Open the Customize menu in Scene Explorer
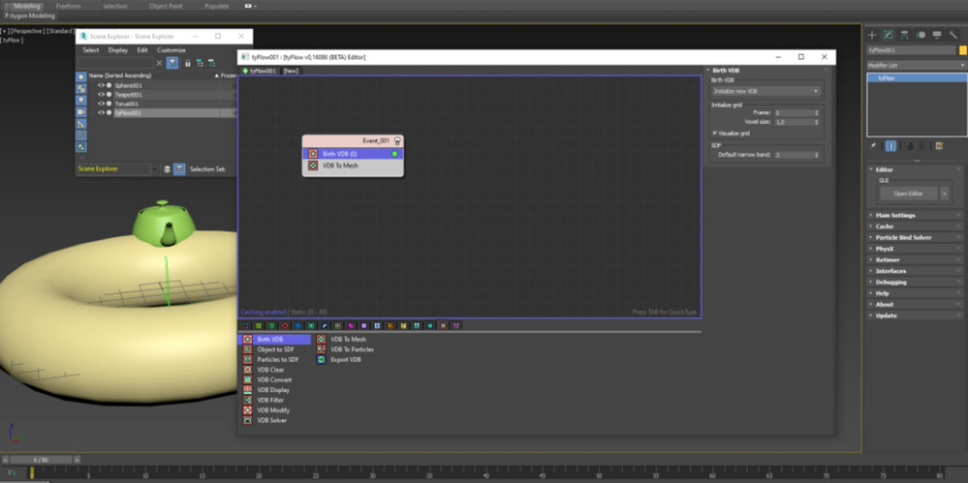The height and width of the screenshot is (483, 968). [171, 50]
